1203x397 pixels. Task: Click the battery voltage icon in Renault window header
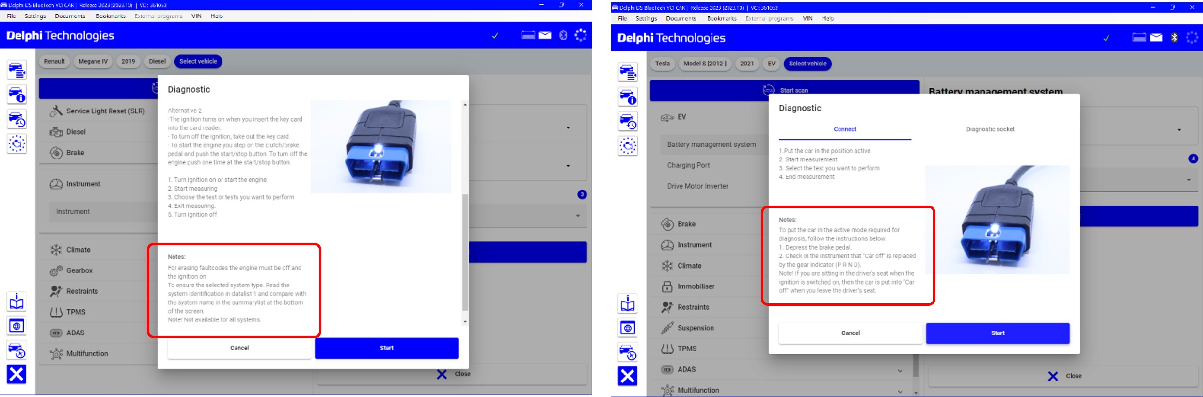(x=528, y=35)
